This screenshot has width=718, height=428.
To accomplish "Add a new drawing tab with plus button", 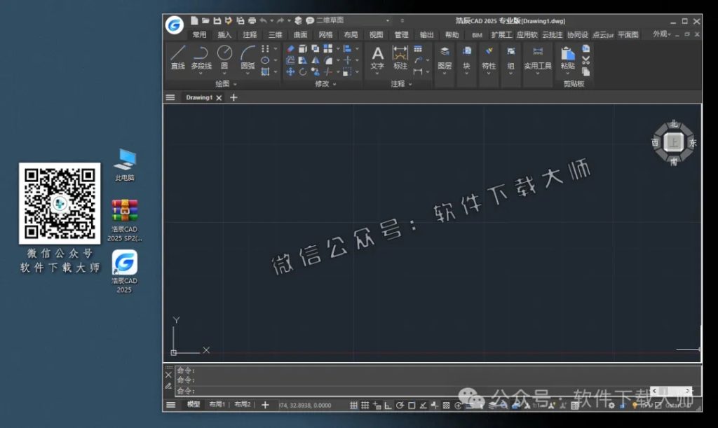I will click(x=234, y=98).
